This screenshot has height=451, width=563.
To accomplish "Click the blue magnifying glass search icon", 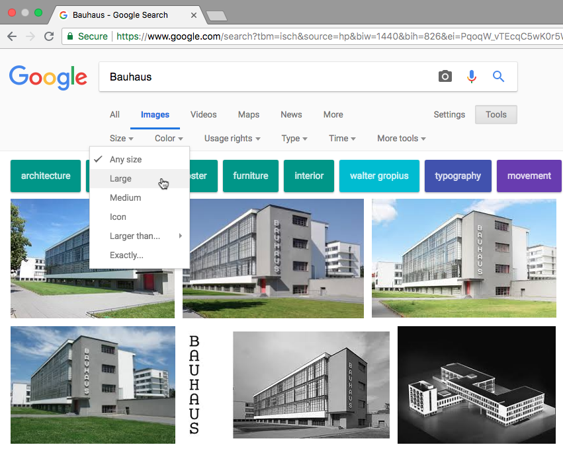I will [x=499, y=77].
